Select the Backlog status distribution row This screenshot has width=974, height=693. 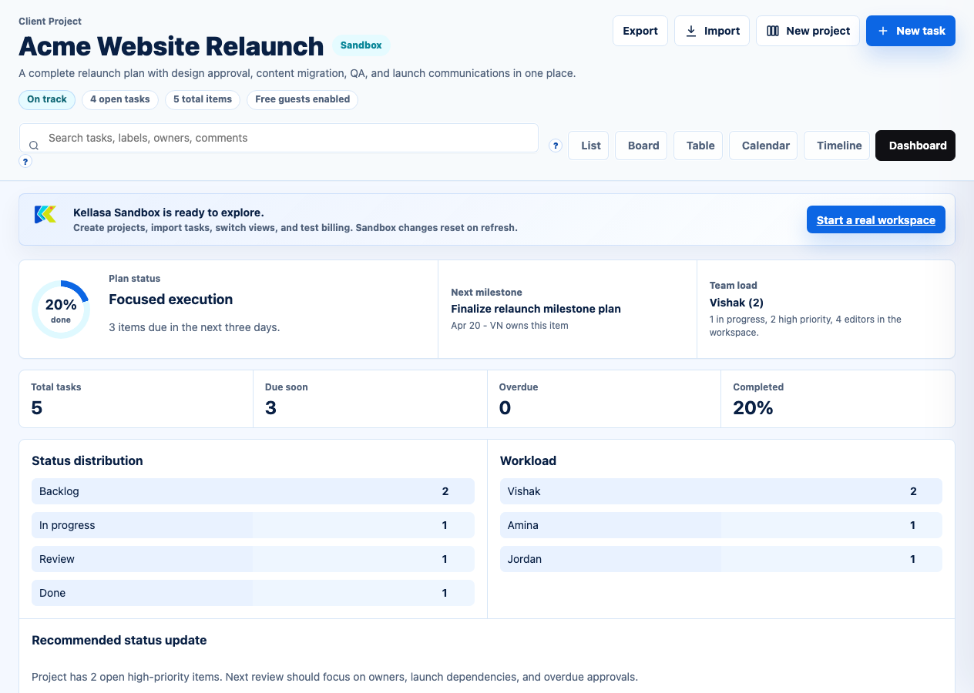[x=253, y=491]
